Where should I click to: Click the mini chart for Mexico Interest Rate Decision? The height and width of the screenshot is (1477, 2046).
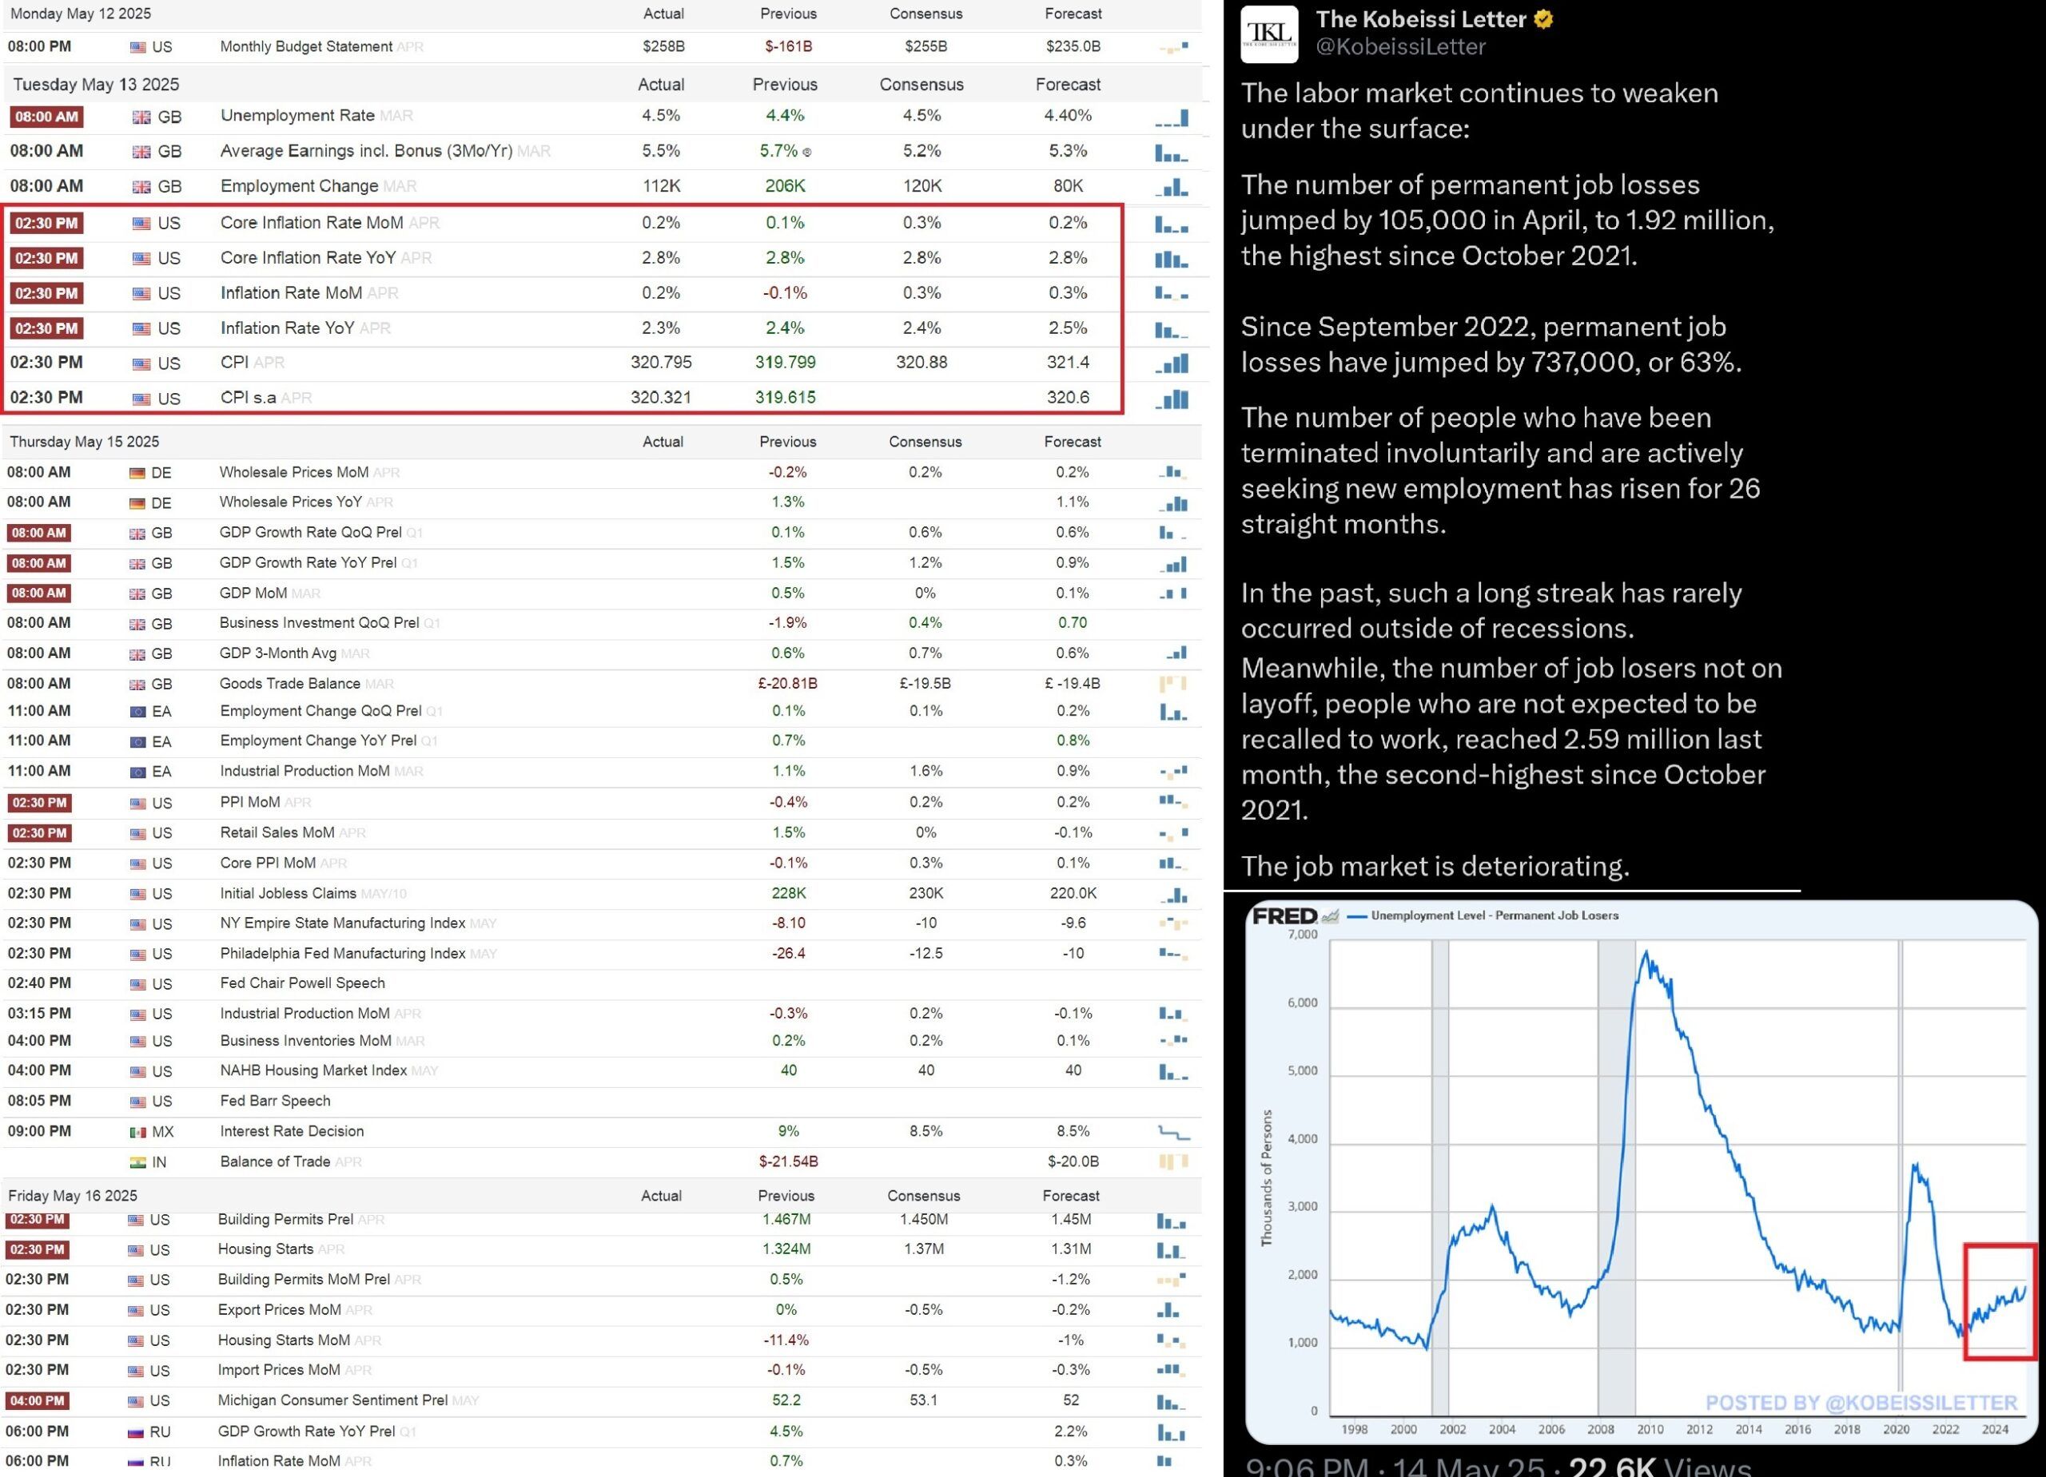click(x=1172, y=1133)
